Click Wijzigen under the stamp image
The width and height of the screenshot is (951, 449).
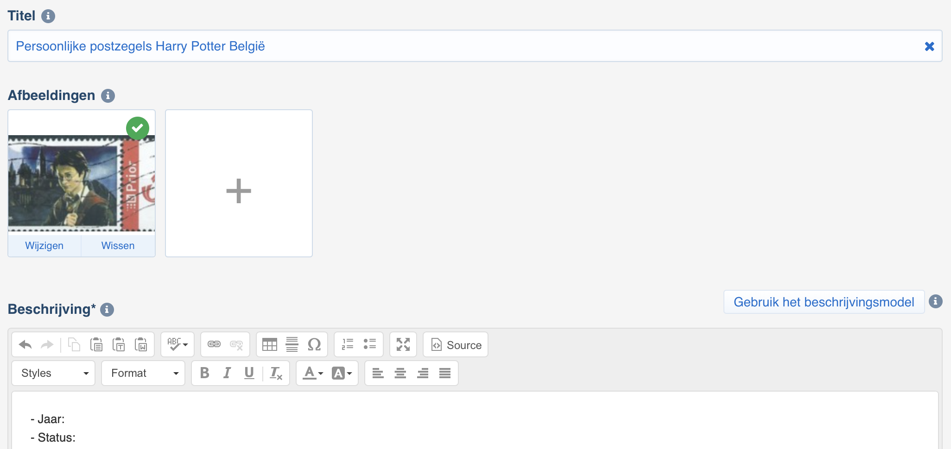pos(44,246)
